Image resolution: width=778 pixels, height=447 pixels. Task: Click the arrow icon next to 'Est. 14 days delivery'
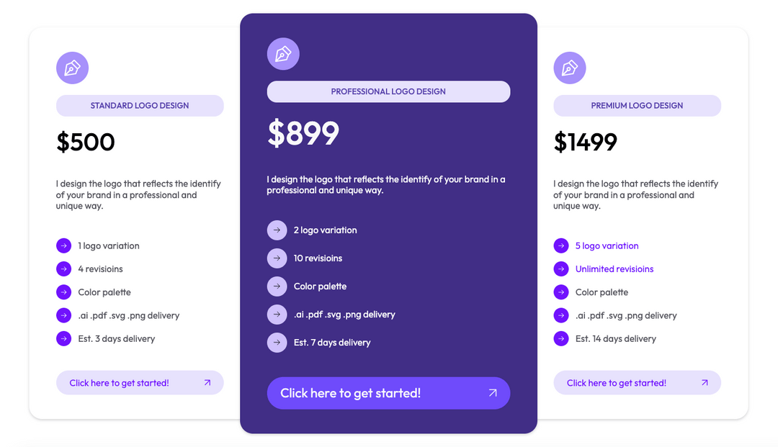[561, 338]
